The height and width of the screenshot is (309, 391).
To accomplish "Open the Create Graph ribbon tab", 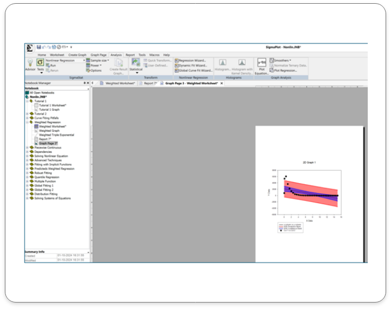I will 77,55.
